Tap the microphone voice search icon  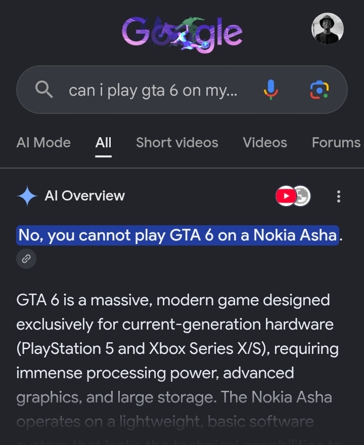point(271,90)
